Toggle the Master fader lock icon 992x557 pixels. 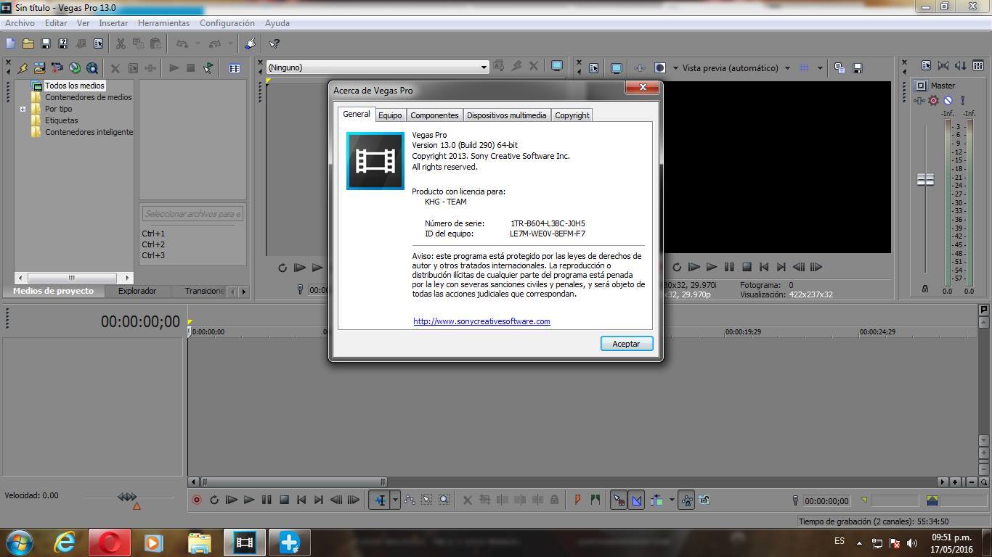[x=925, y=289]
